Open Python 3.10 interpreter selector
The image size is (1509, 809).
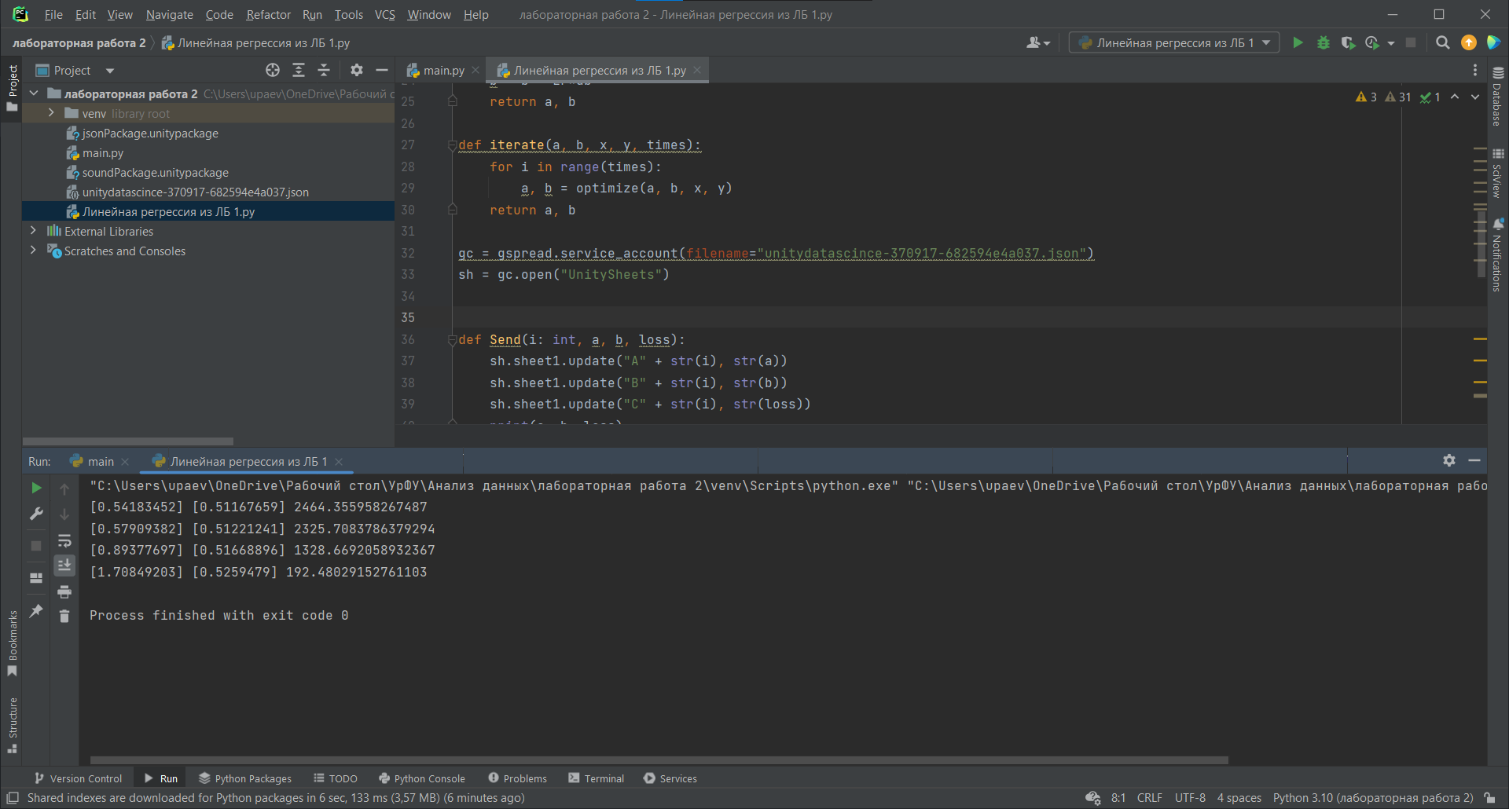[1373, 798]
